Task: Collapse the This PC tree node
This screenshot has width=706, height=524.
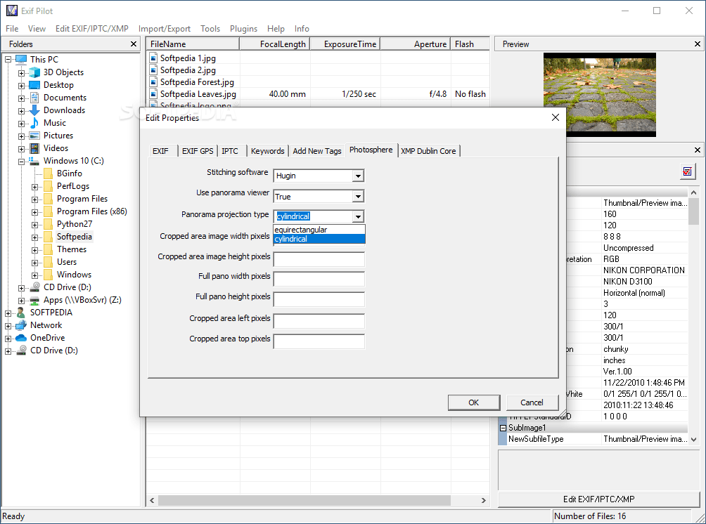Action: pos(8,60)
